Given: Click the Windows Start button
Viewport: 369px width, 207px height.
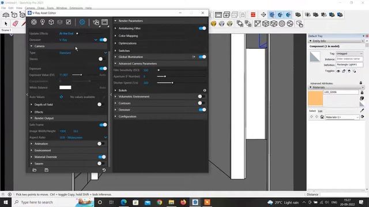Looking at the screenshot, I should [6, 202].
